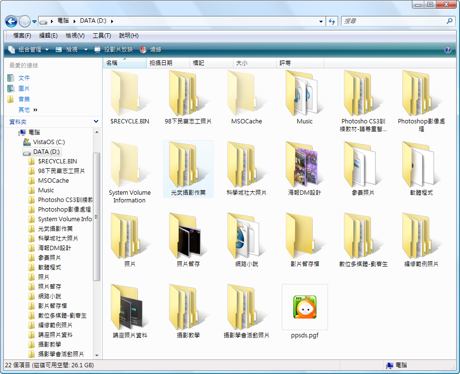Viewport: 460px width, 374px height.
Task: Collapse the 資料夾 pane chevron
Action: point(96,122)
